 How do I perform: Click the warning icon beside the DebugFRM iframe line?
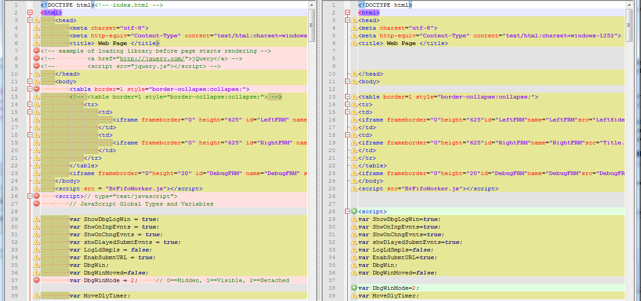coord(37,173)
